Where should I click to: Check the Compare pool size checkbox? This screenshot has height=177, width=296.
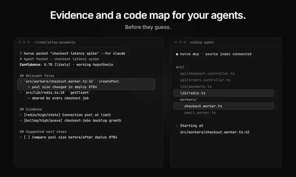tap(27, 137)
